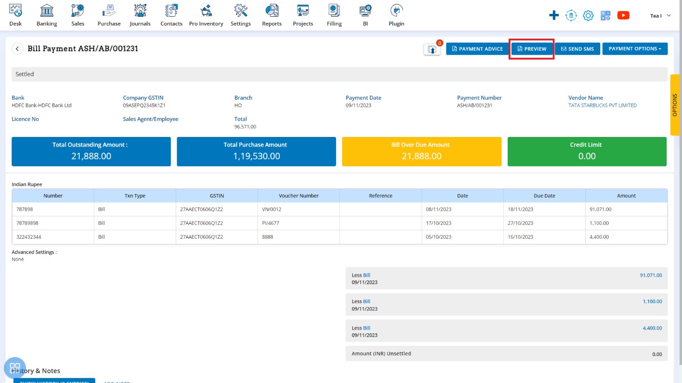
Task: Click the Payment Advice button
Action: point(477,49)
